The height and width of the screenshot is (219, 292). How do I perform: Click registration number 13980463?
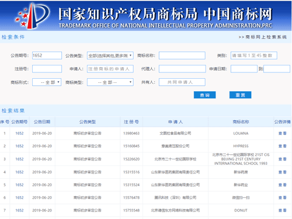[x=131, y=133]
